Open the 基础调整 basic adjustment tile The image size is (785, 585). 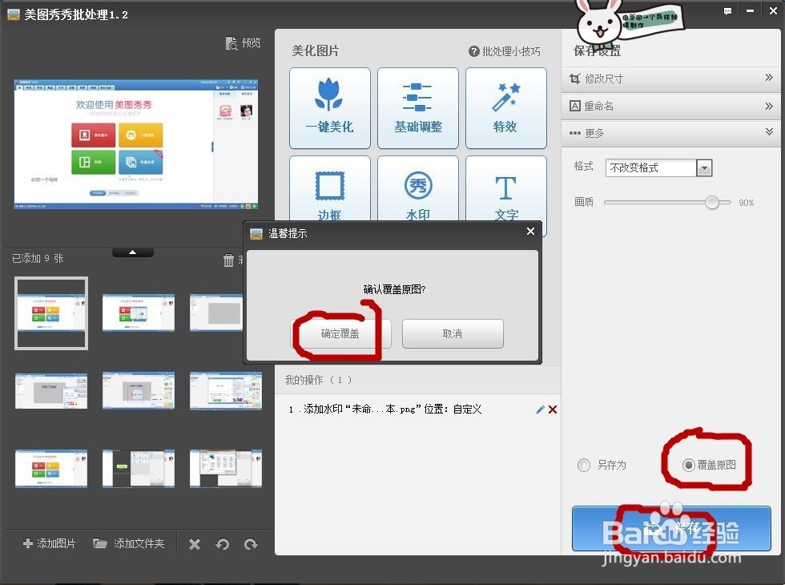click(418, 108)
